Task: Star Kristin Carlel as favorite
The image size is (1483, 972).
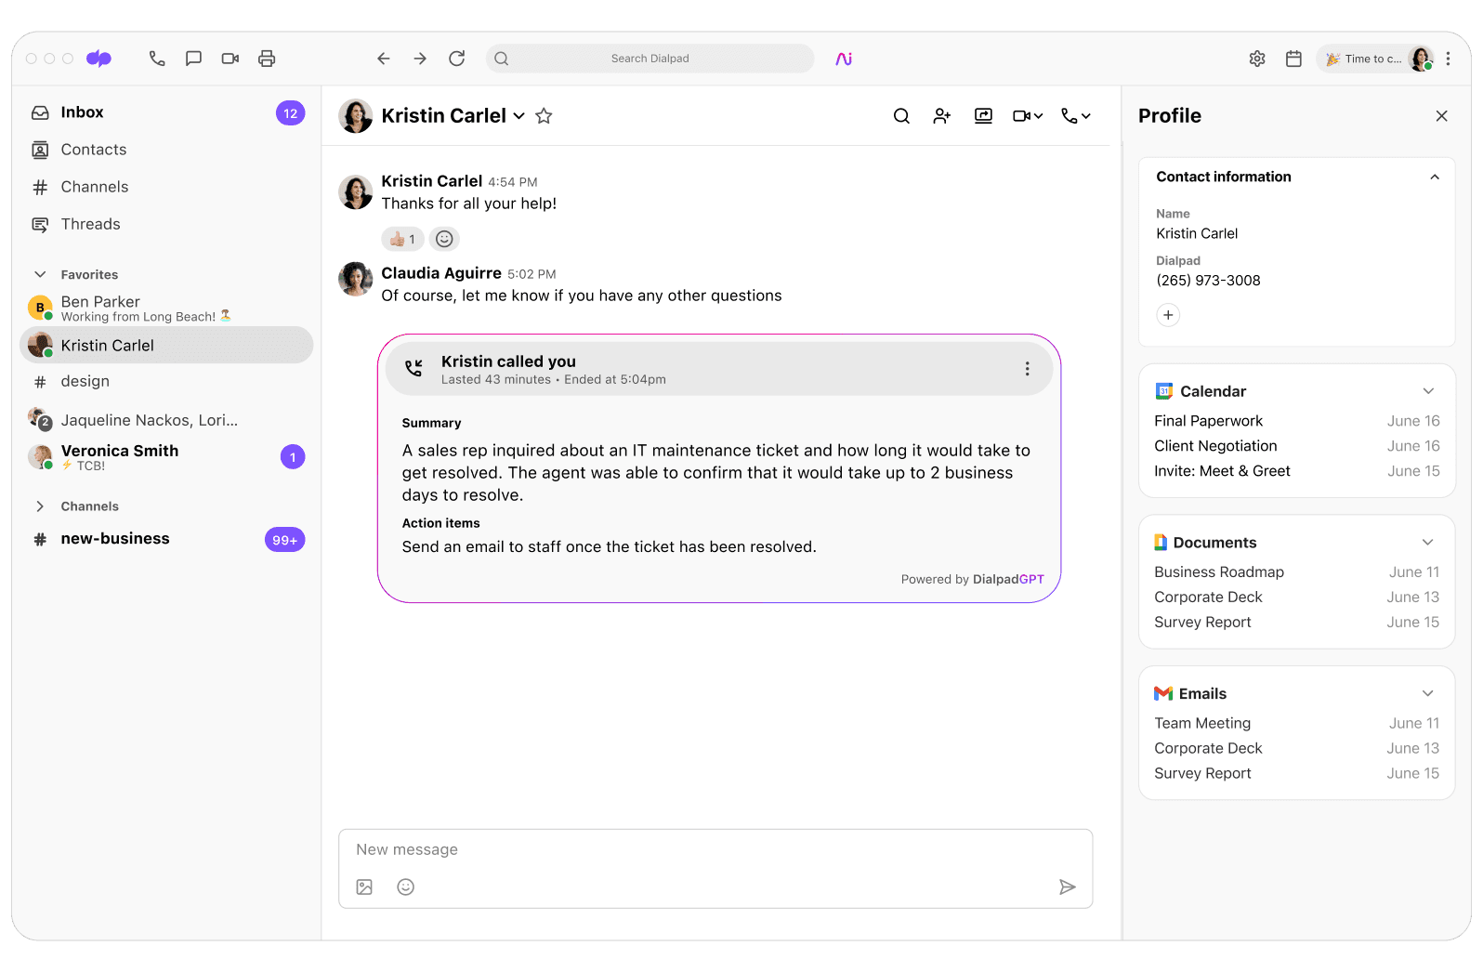Action: [x=545, y=116]
